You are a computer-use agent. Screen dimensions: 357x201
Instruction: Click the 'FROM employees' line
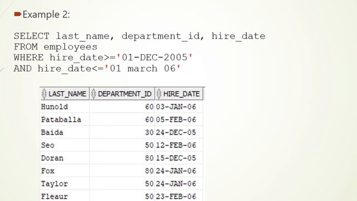[56, 47]
